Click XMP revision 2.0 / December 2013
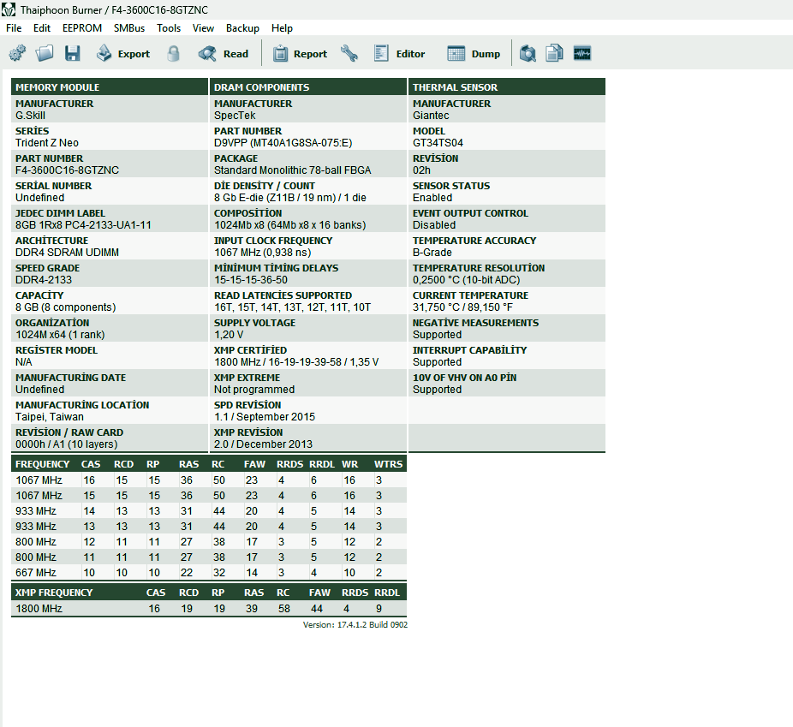The width and height of the screenshot is (793, 727). click(x=264, y=444)
